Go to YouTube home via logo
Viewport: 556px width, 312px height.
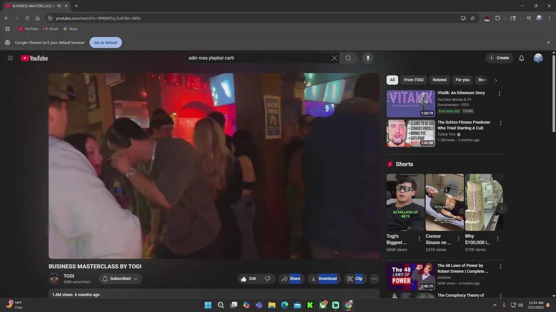[34, 58]
